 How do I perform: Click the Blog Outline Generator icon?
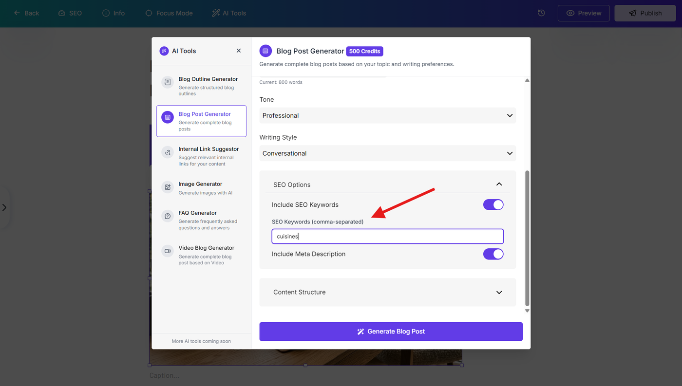tap(168, 82)
